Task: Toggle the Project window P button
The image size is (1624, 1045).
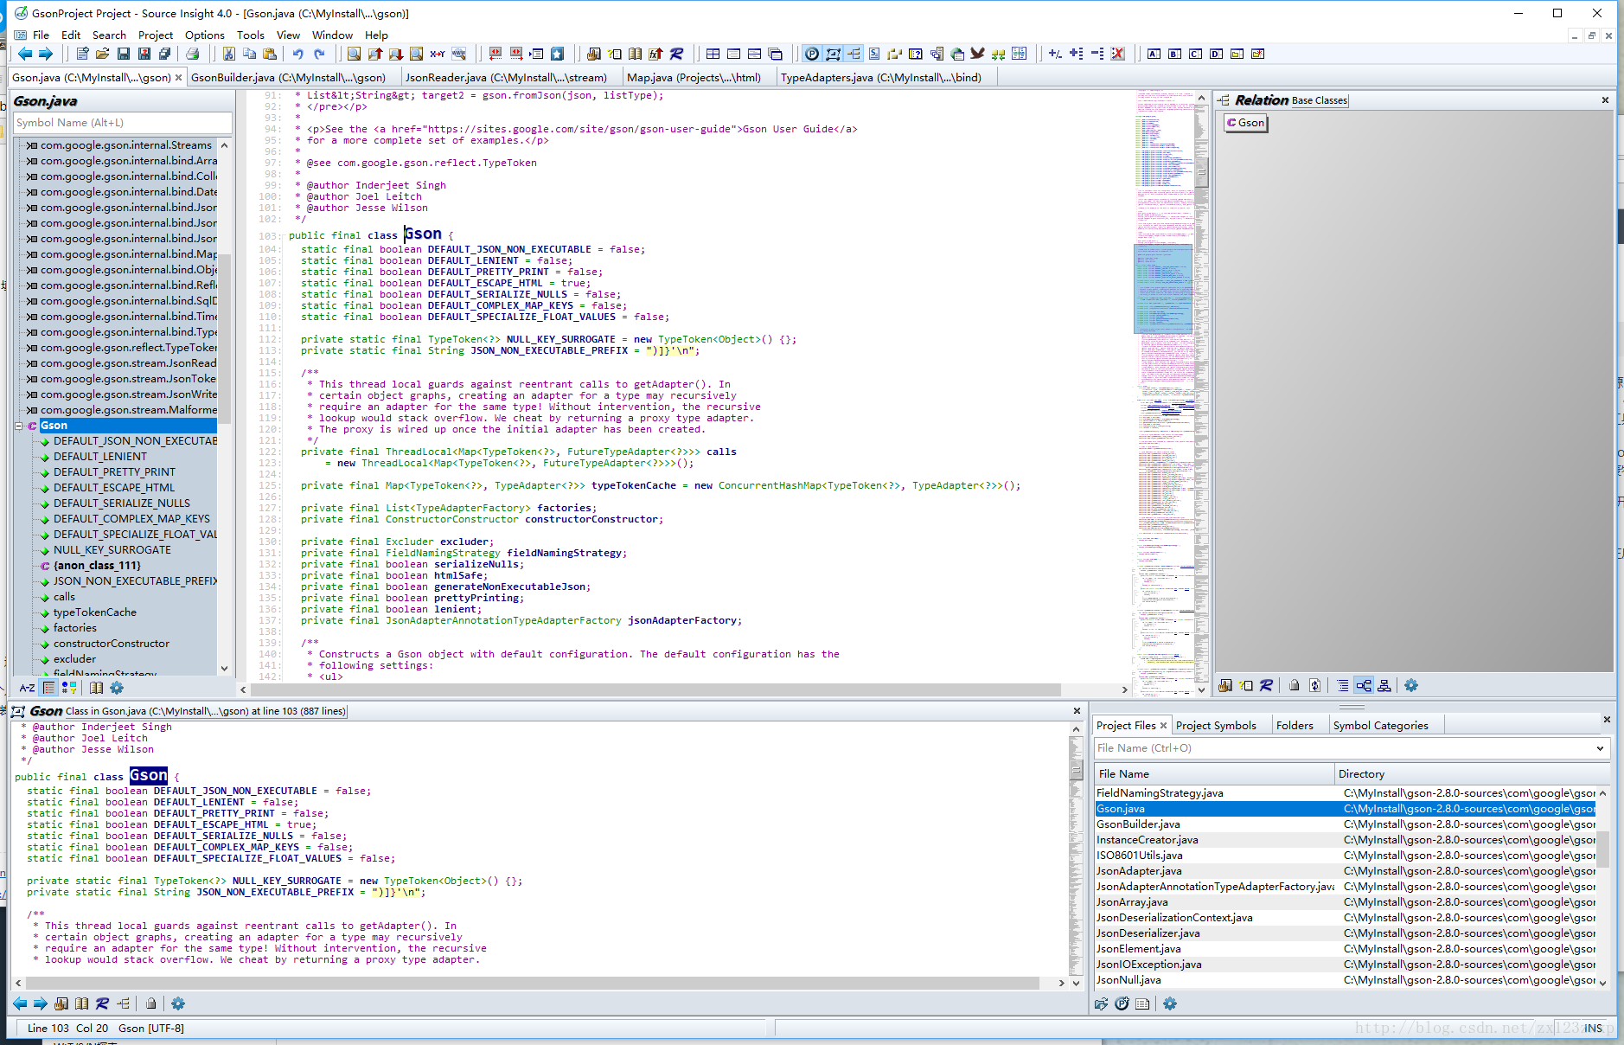Action: tap(811, 54)
